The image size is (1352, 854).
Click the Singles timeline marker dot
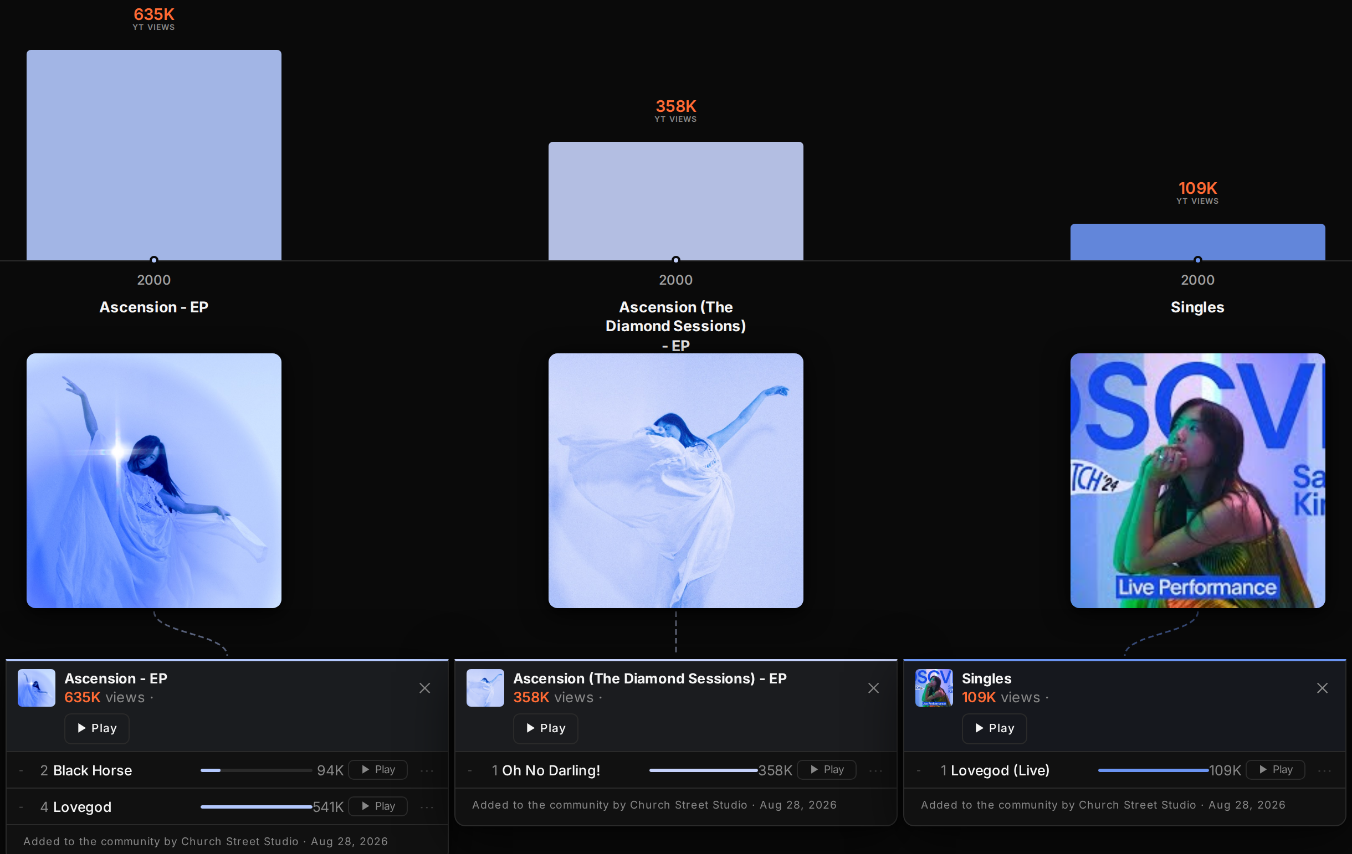click(x=1197, y=260)
